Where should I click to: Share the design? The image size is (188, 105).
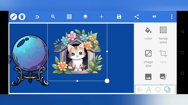coord(137,17)
